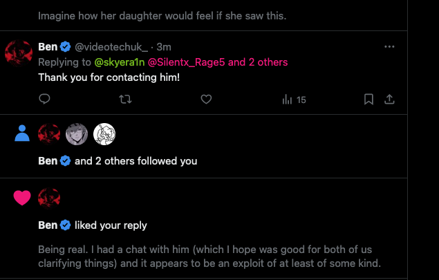This screenshot has height=280, width=439.
Task: Open the three-dot more menu on tweet
Action: (389, 46)
